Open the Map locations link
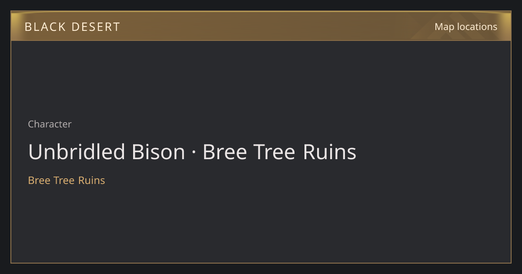This screenshot has height=274, width=522. tap(466, 27)
